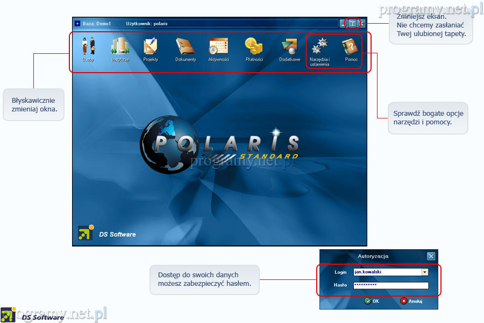
Task: Open the Instytucje module
Action: click(x=120, y=47)
